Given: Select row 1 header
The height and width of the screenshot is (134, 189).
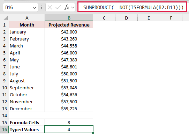Looking at the screenshot, I should coord(5,25).
